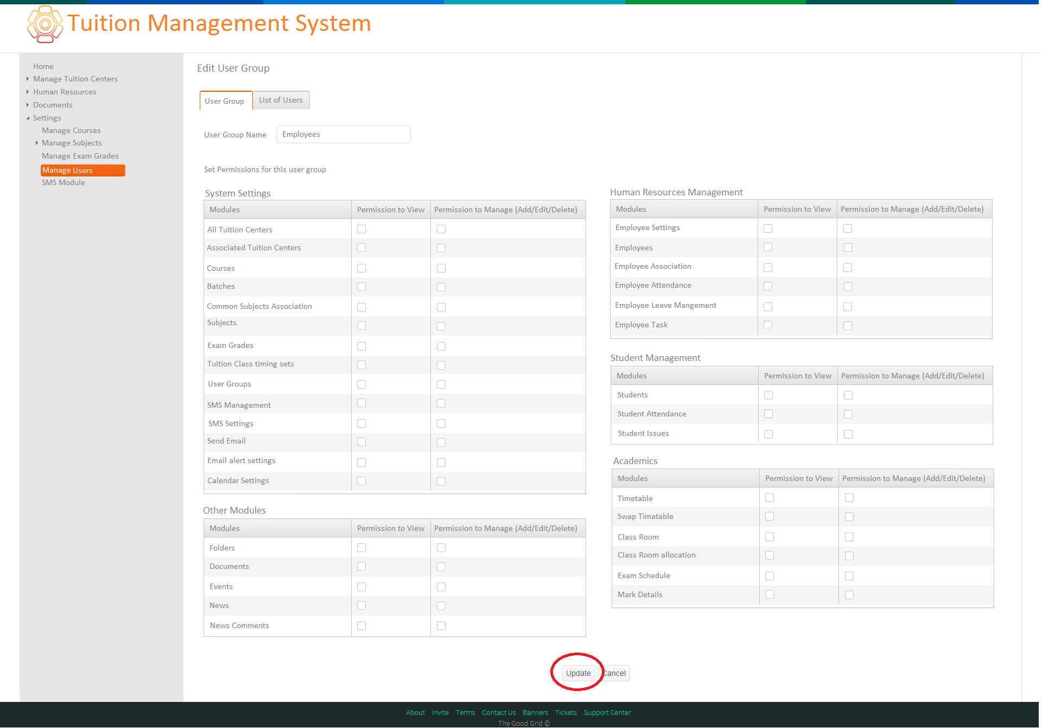This screenshot has width=1042, height=728.
Task: Check manage permission for Documents module
Action: (441, 567)
